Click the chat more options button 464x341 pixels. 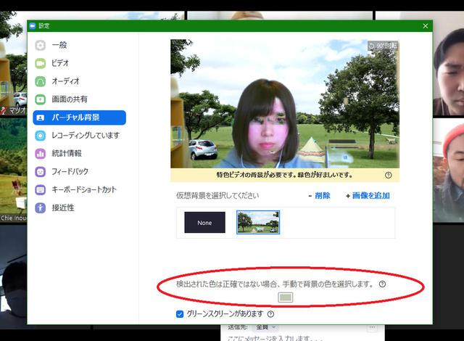(372, 327)
